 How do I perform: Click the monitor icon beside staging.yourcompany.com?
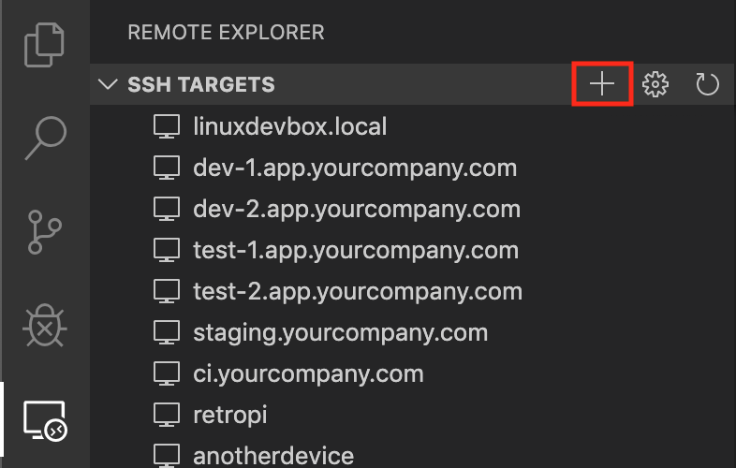(167, 333)
